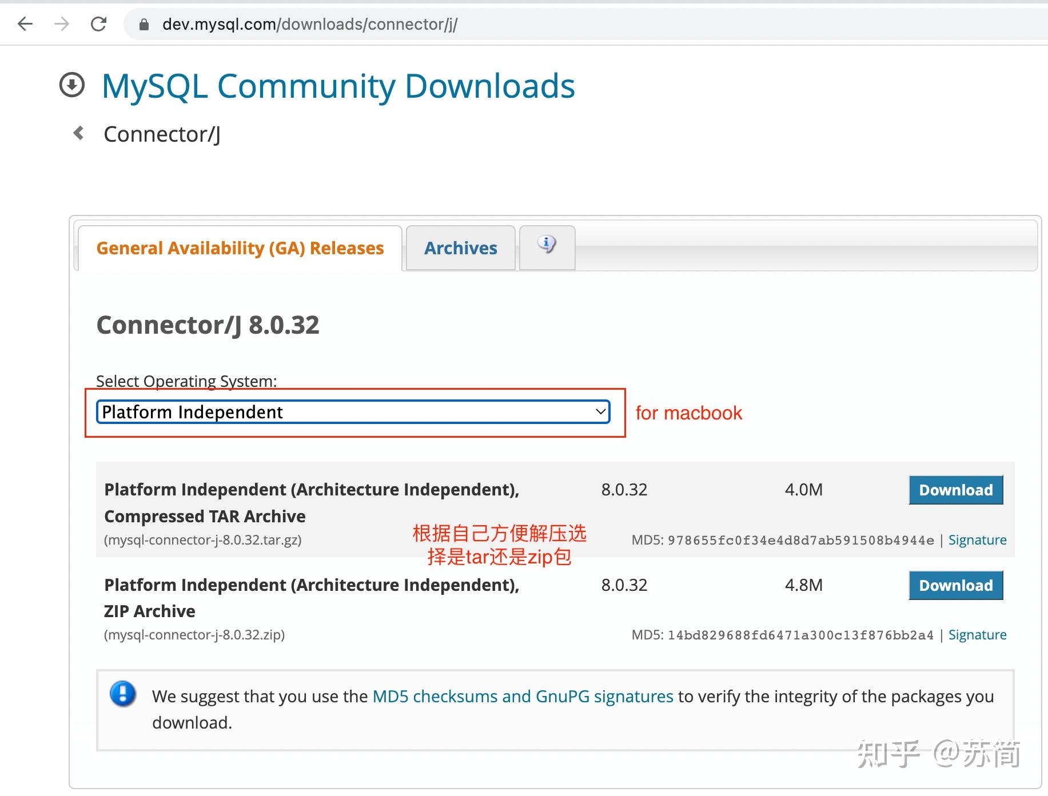
Task: Open Signature link for the tar.gz package
Action: click(x=977, y=540)
